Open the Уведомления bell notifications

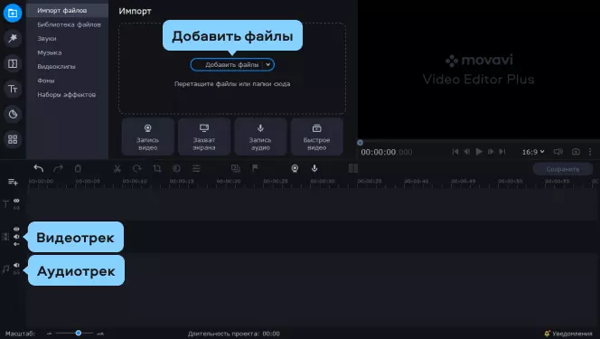[567, 334]
